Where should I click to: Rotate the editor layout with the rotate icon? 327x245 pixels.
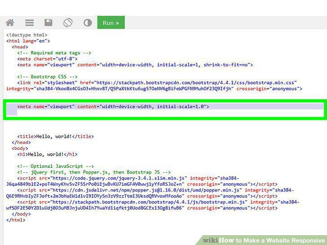pos(68,22)
